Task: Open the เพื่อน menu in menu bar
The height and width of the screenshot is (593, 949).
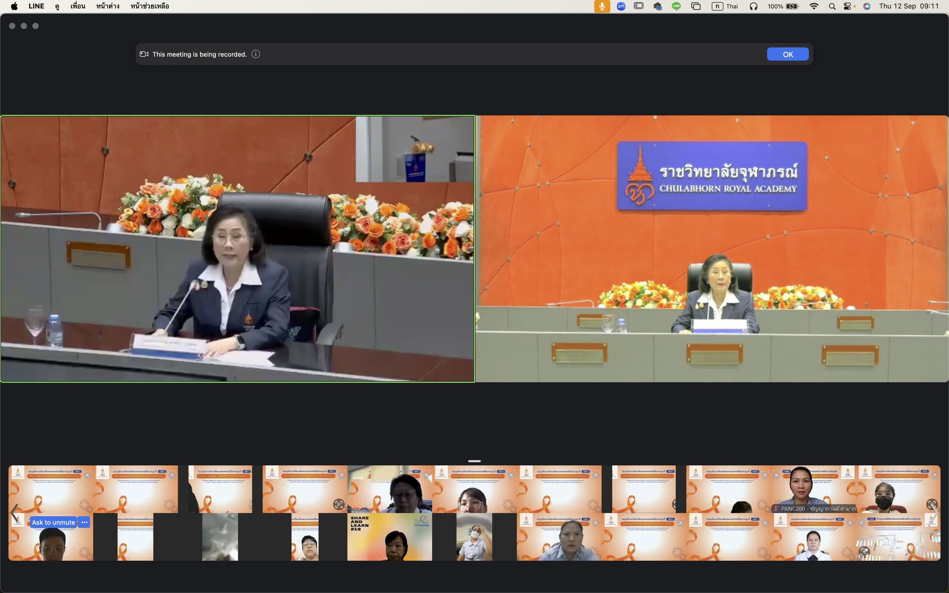Action: [x=78, y=6]
